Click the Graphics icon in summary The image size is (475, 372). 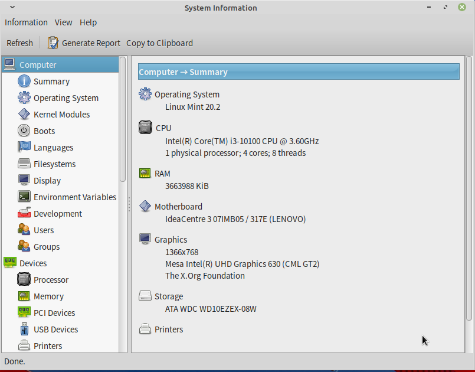point(145,239)
